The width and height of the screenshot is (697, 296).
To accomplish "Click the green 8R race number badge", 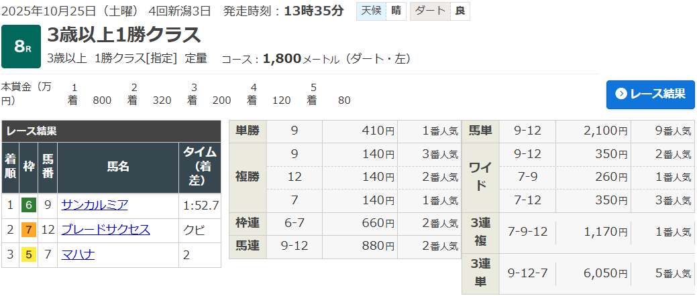I will pos(21,47).
